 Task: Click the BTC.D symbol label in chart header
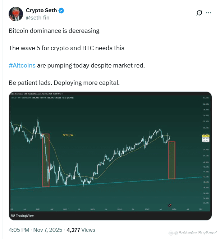tap(15, 97)
